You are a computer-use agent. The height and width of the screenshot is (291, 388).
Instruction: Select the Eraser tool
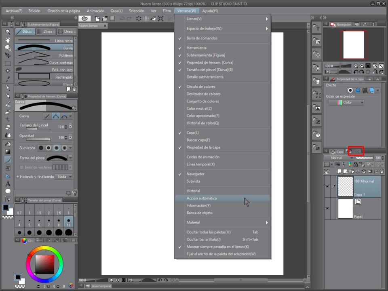click(8, 127)
